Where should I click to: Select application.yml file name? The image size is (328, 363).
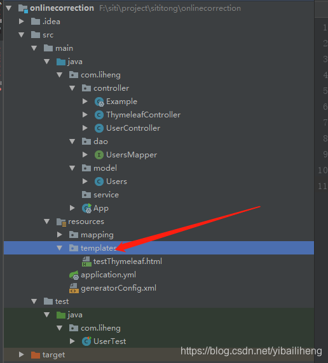pyautogui.click(x=108, y=275)
